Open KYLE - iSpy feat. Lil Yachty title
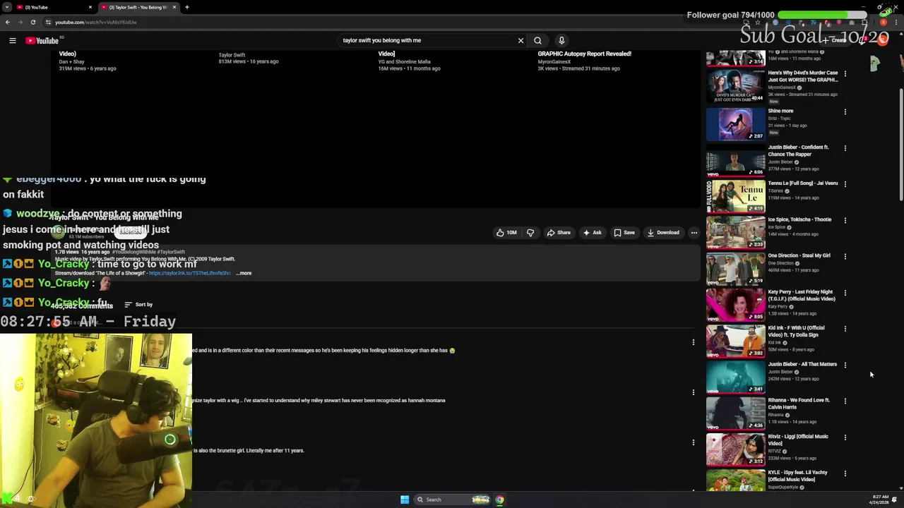Image resolution: width=904 pixels, height=508 pixels. pos(797,476)
